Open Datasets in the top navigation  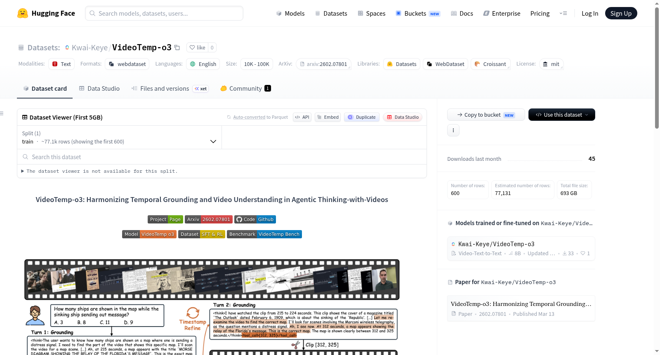coord(331,13)
